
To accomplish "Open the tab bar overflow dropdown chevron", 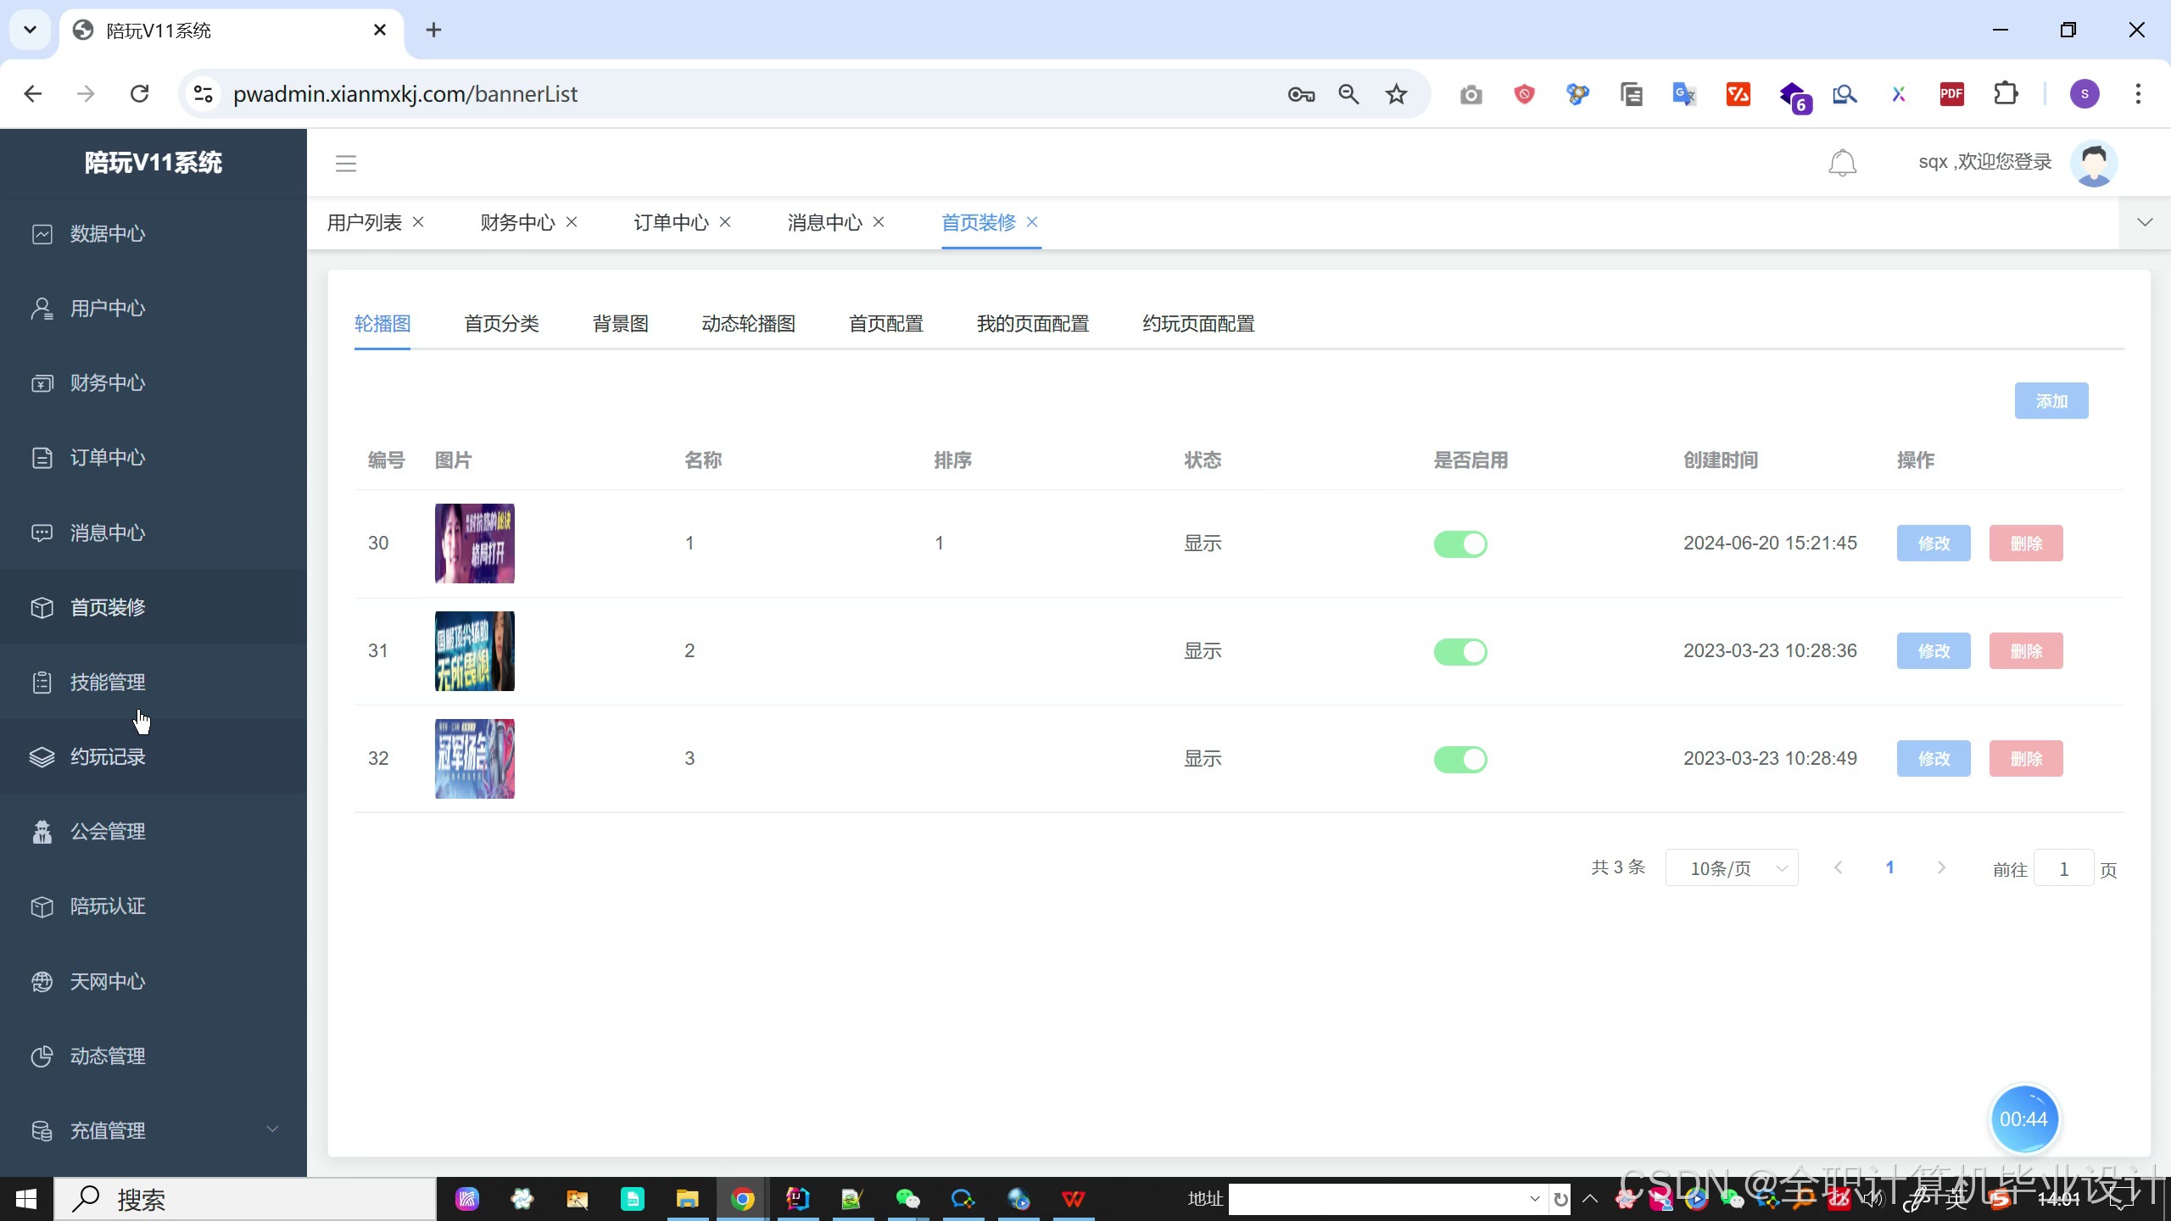I will tap(2145, 222).
